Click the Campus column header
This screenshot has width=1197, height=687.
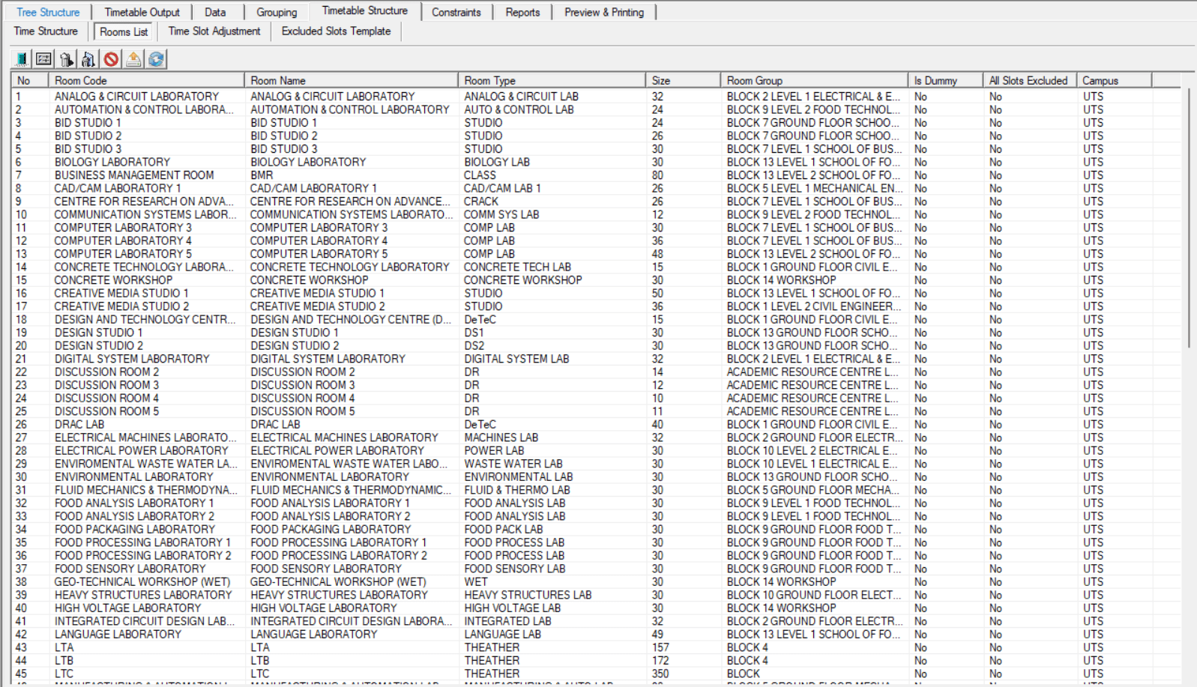point(1114,80)
